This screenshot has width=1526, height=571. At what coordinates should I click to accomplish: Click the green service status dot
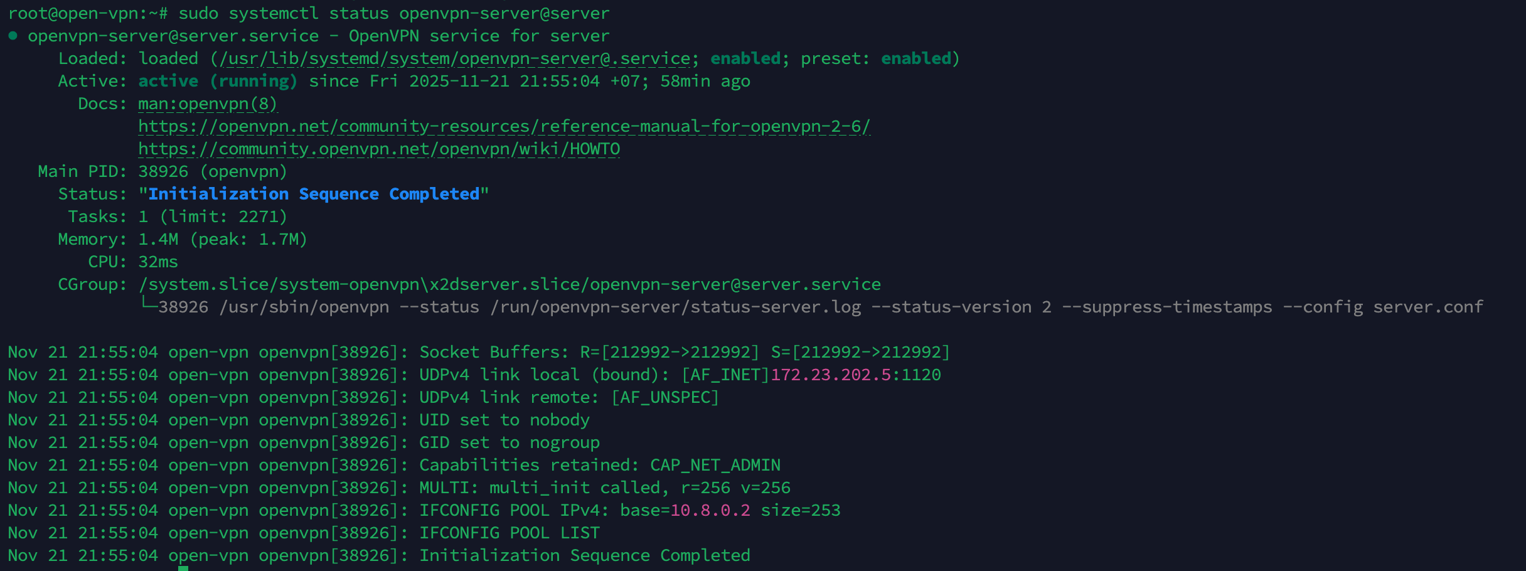[13, 36]
